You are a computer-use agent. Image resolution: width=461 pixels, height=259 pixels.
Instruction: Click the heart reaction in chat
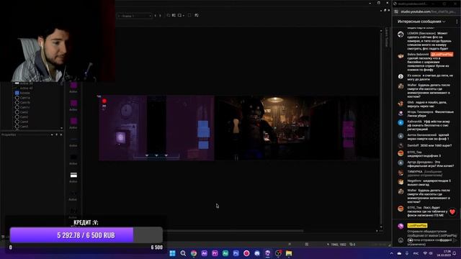pyautogui.click(x=452, y=212)
